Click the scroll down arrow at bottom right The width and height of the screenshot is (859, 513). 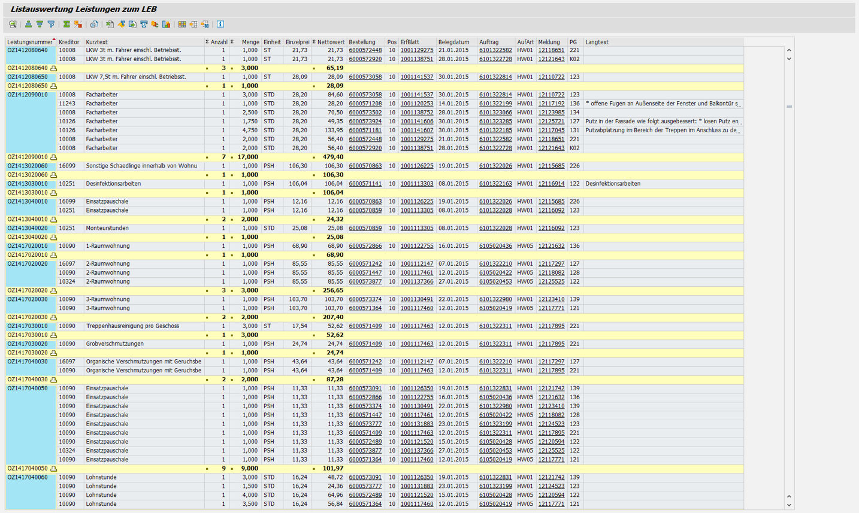tap(789, 505)
